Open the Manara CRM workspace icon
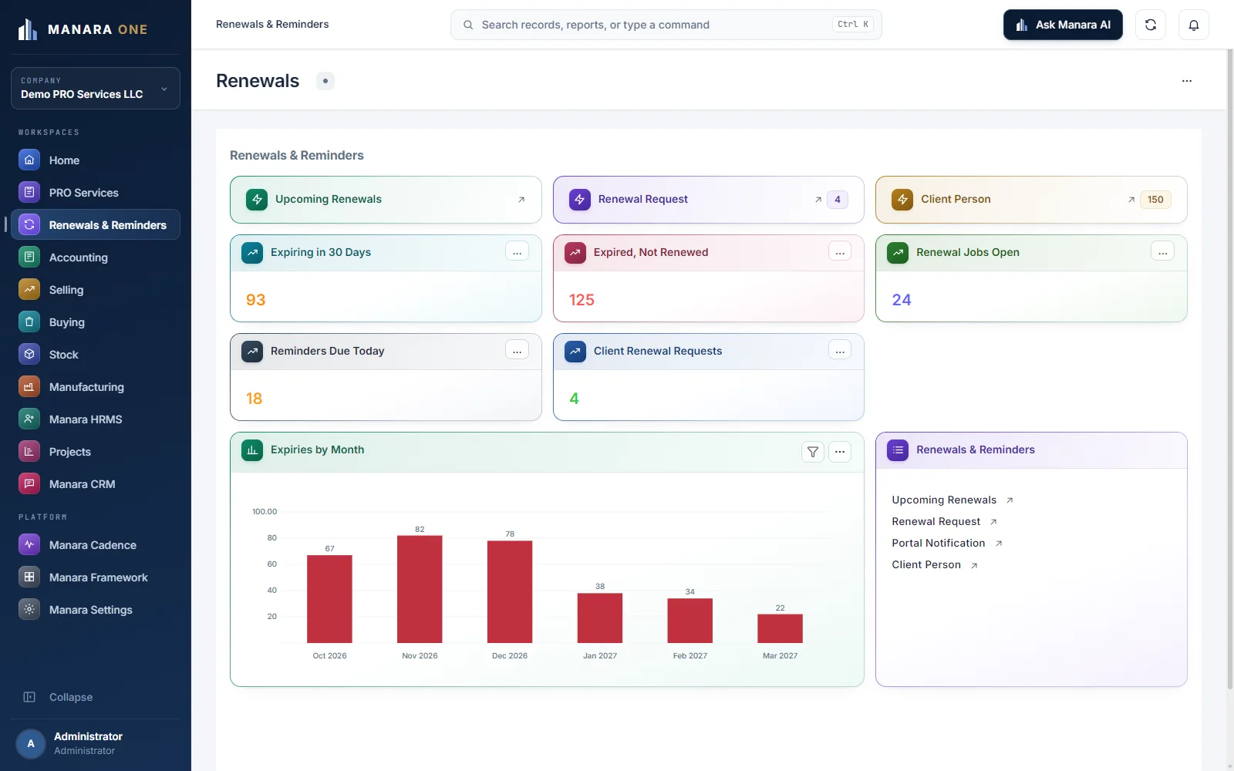The width and height of the screenshot is (1234, 771). [29, 484]
